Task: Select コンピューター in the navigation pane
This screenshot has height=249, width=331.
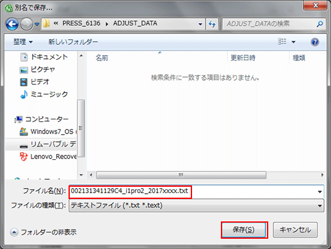Action: pos(47,119)
